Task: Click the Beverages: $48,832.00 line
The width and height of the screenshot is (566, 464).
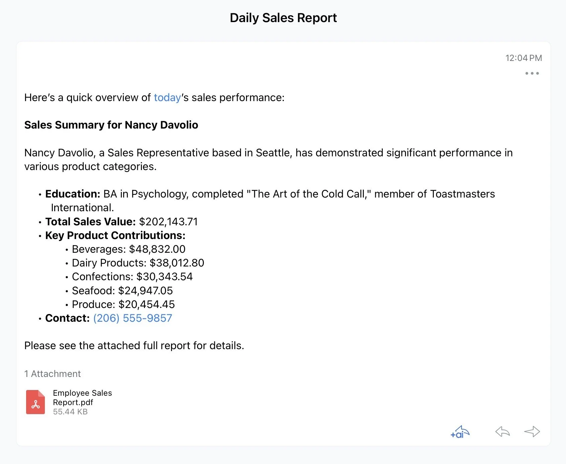Action: coord(129,249)
